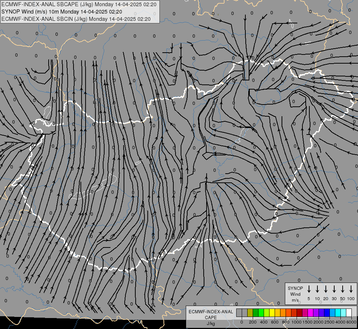Viewport: 358px width, 329px height.
Task: Pick the cyan swatch before 4000 tick
Action: pyautogui.click(x=338, y=313)
